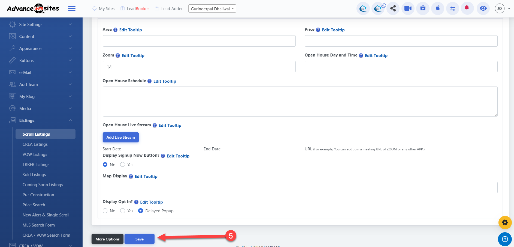The image size is (514, 247).
Task: Select the Delayed Popup radio option
Action: [141, 211]
